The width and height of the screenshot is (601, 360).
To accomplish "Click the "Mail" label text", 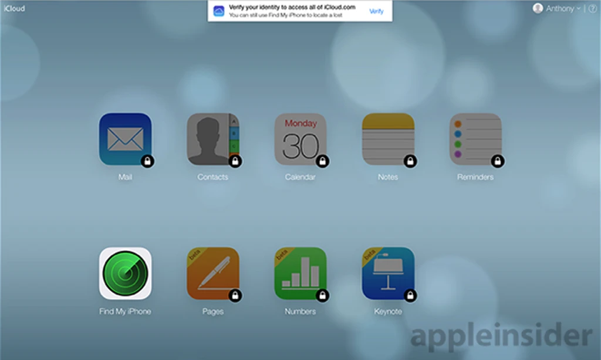I will 125,177.
